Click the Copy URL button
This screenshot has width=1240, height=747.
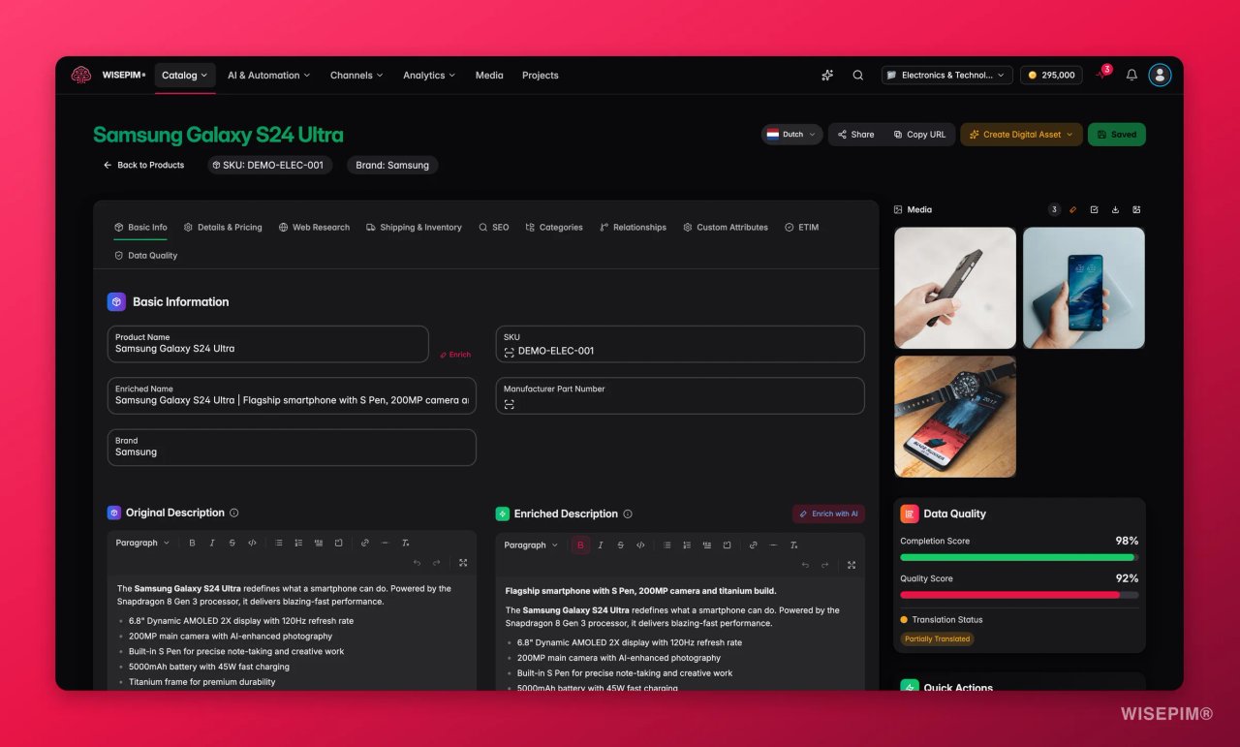click(x=919, y=135)
